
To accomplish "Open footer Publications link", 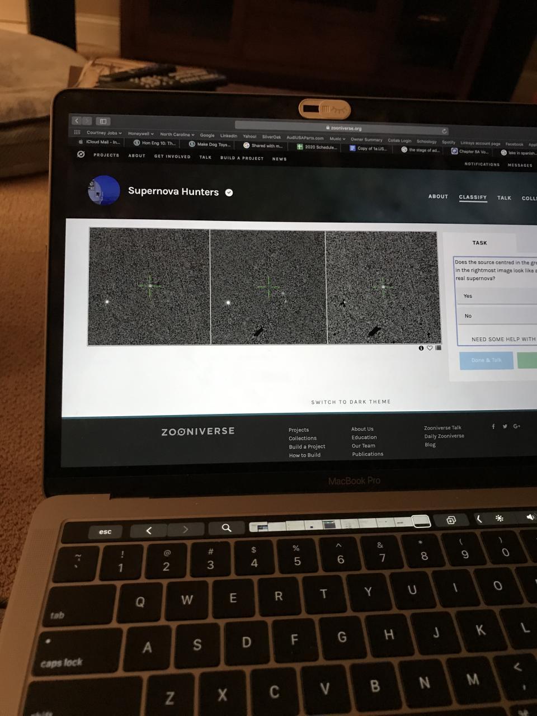I will [368, 454].
